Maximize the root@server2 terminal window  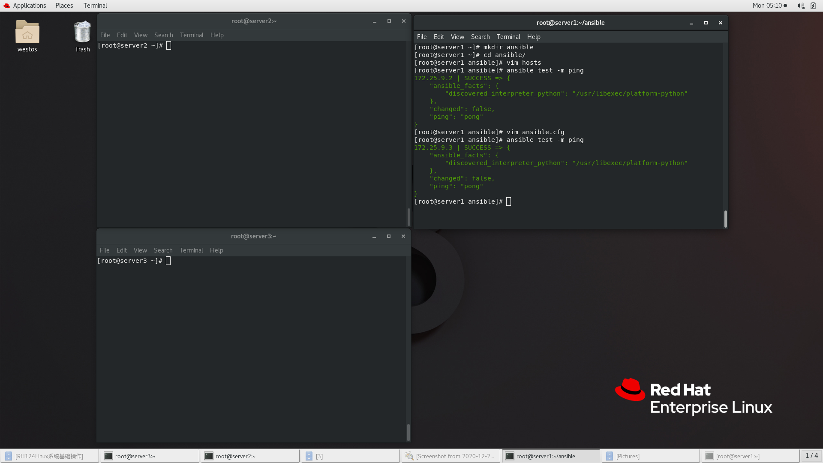coord(389,21)
